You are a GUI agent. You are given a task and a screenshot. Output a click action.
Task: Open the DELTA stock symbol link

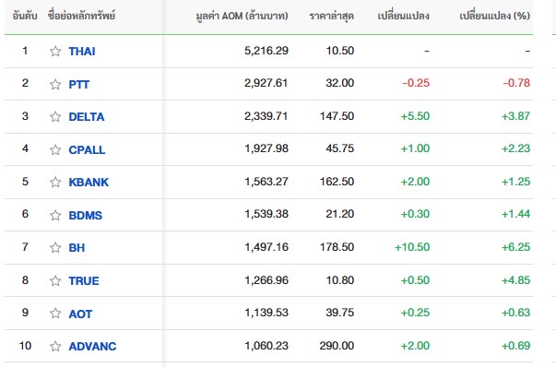87,117
